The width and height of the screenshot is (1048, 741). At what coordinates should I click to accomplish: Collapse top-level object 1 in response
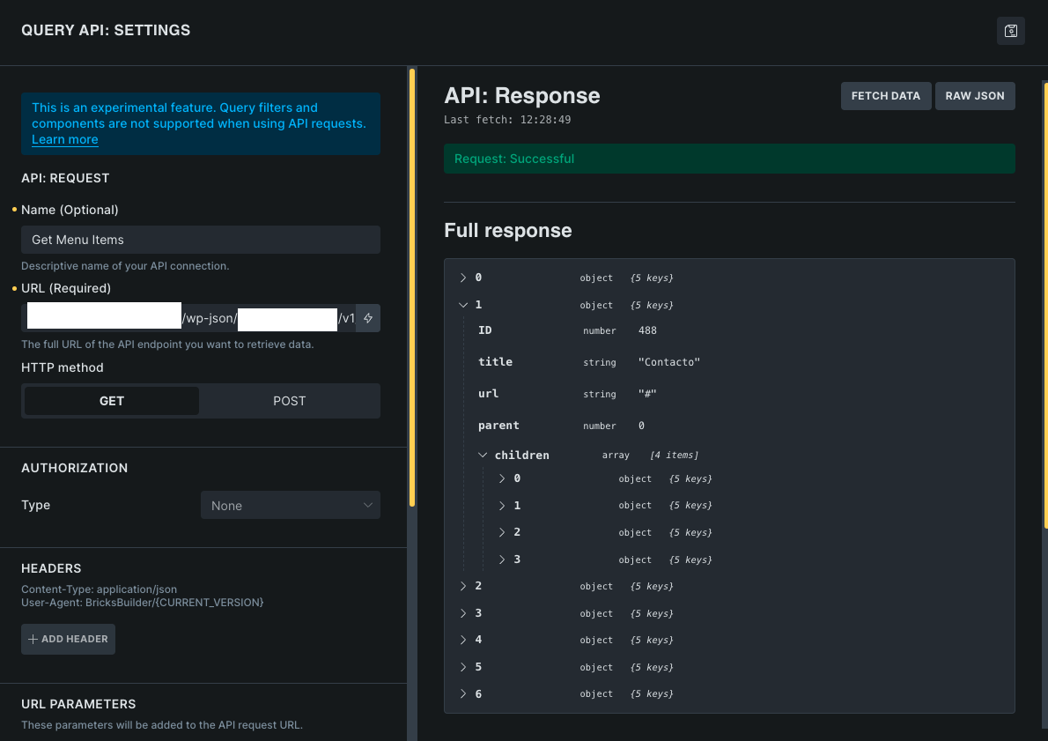[x=463, y=305]
